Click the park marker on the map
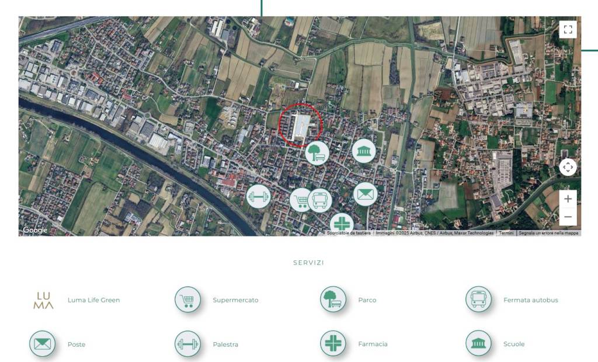Image resolution: width=598 pixels, height=362 pixels. (x=317, y=153)
